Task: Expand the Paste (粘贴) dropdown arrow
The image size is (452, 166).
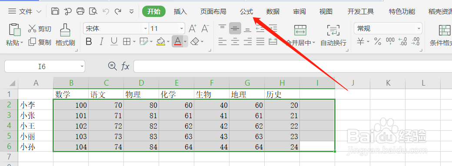Action: click(22, 43)
